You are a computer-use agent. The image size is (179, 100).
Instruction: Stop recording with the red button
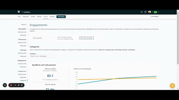pyautogui.click(x=11, y=85)
